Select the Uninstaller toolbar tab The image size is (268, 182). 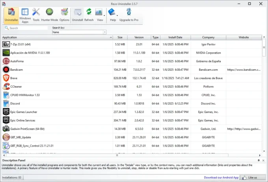pos(11,15)
